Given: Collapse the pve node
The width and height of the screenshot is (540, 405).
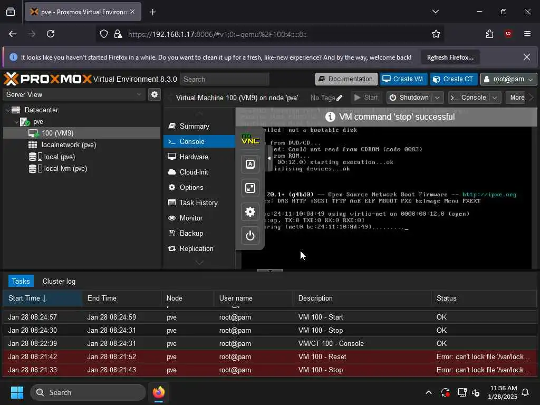Looking at the screenshot, I should tap(16, 122).
